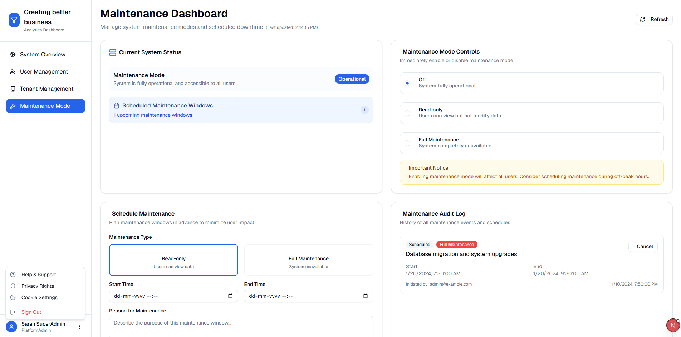Select Privacy Rights in the popup menu
The height and width of the screenshot is (337, 681).
[x=37, y=286]
